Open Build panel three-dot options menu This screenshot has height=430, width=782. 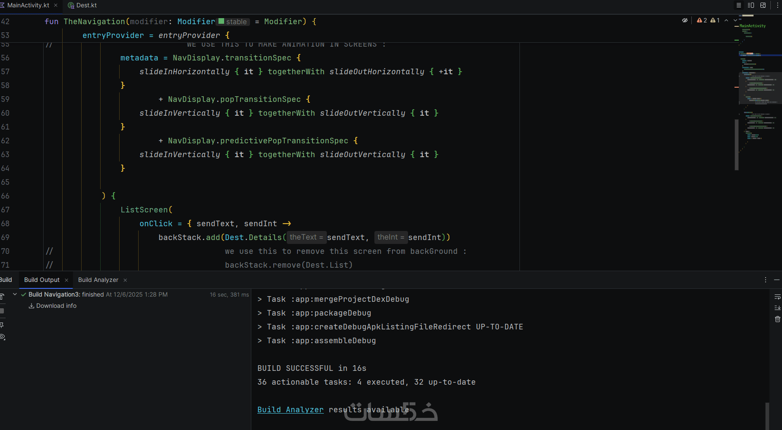(x=766, y=280)
